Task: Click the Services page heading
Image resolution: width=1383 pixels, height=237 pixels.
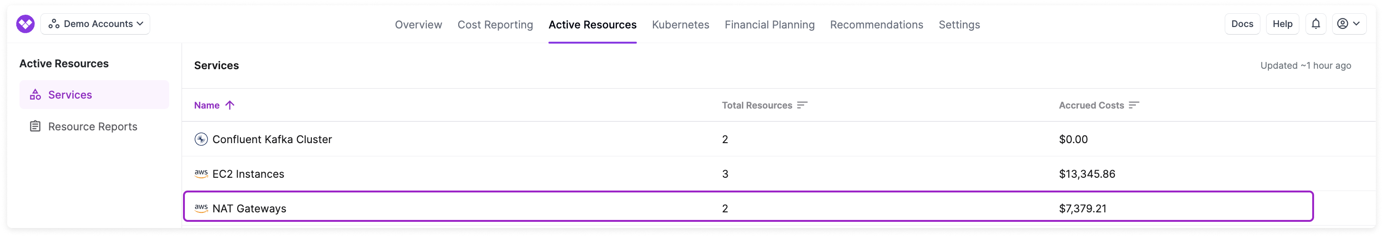Action: point(216,65)
